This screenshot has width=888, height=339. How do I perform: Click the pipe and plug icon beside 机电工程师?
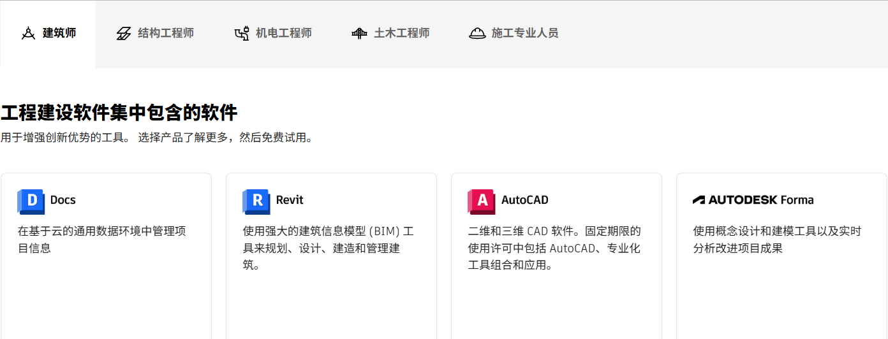click(242, 33)
